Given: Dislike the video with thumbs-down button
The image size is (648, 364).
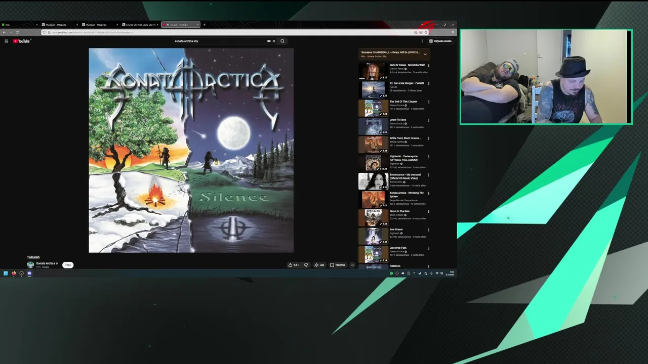Looking at the screenshot, I should [x=306, y=265].
